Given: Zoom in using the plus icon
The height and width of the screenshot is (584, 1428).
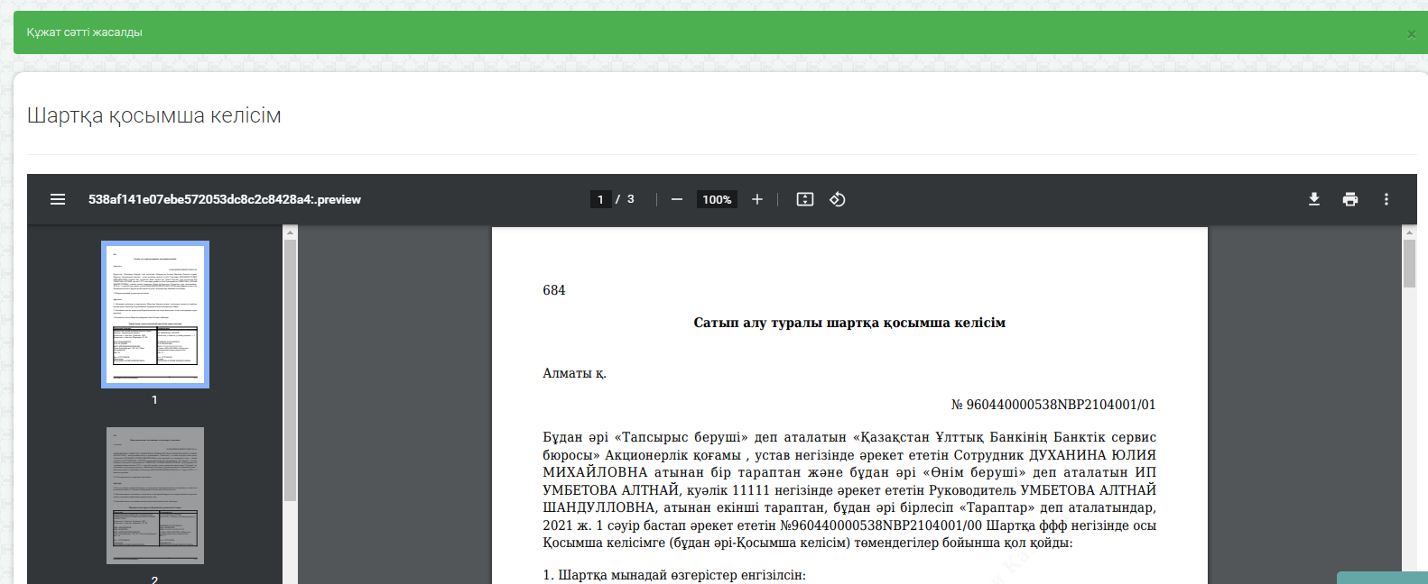Looking at the screenshot, I should (757, 199).
